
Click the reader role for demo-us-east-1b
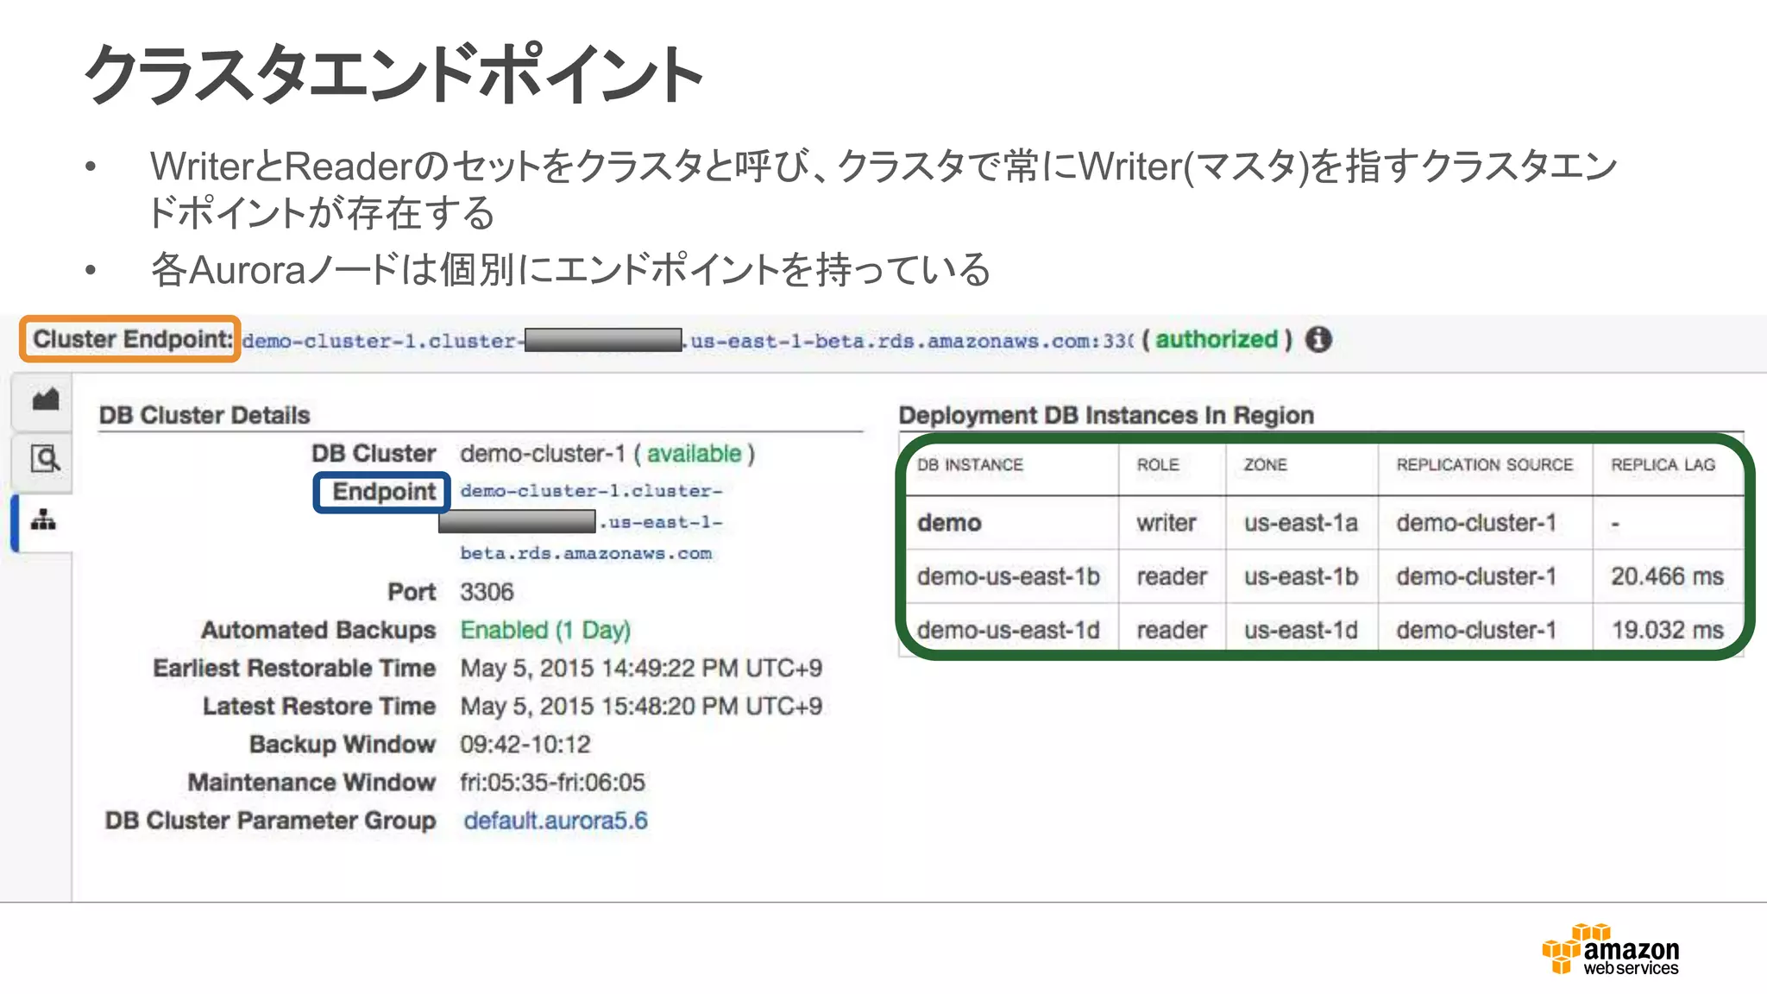click(x=1172, y=576)
